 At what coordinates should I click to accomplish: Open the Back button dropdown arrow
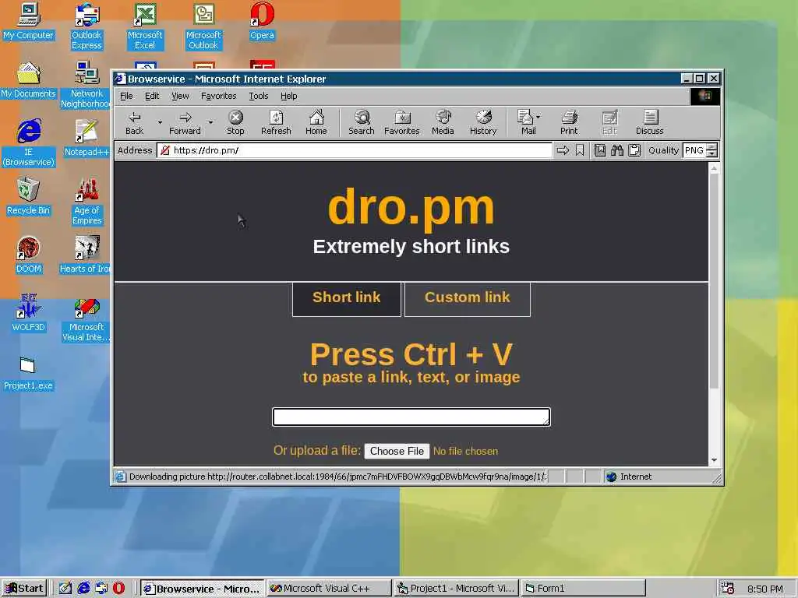[160, 122]
